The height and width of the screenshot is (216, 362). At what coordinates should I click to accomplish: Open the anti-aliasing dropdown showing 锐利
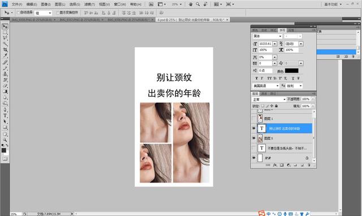294,86
